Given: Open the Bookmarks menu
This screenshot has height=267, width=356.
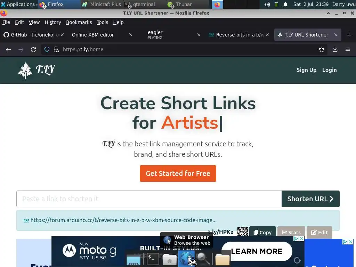Looking at the screenshot, I should (x=79, y=22).
